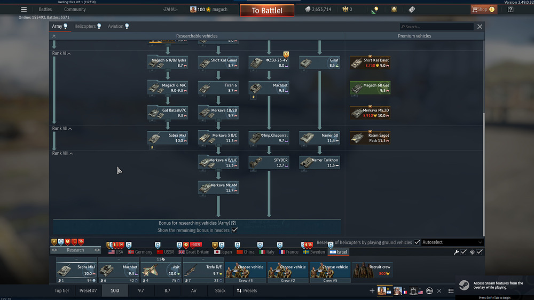Select the Merkava Mk.4M vehicle
This screenshot has height=300, width=534.
point(218,188)
